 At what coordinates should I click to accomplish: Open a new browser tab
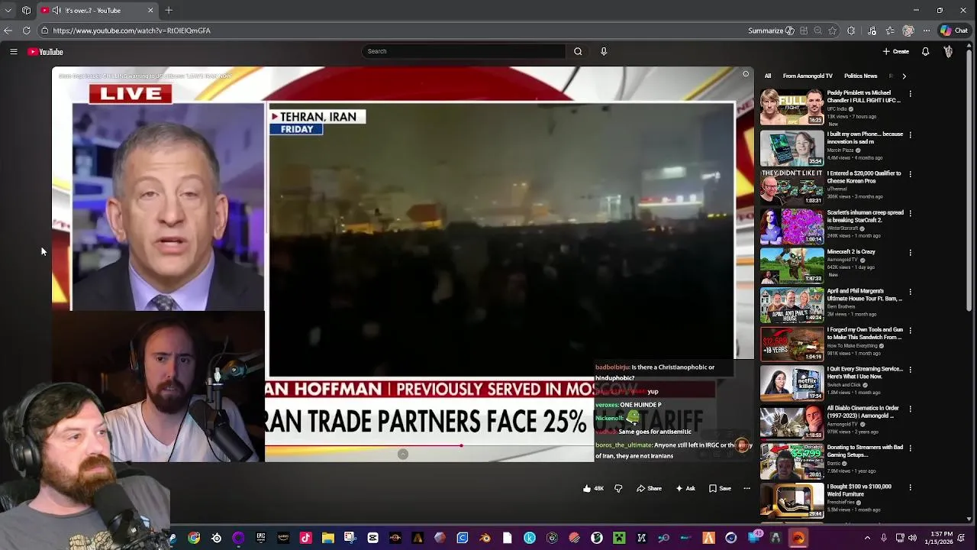pyautogui.click(x=169, y=11)
